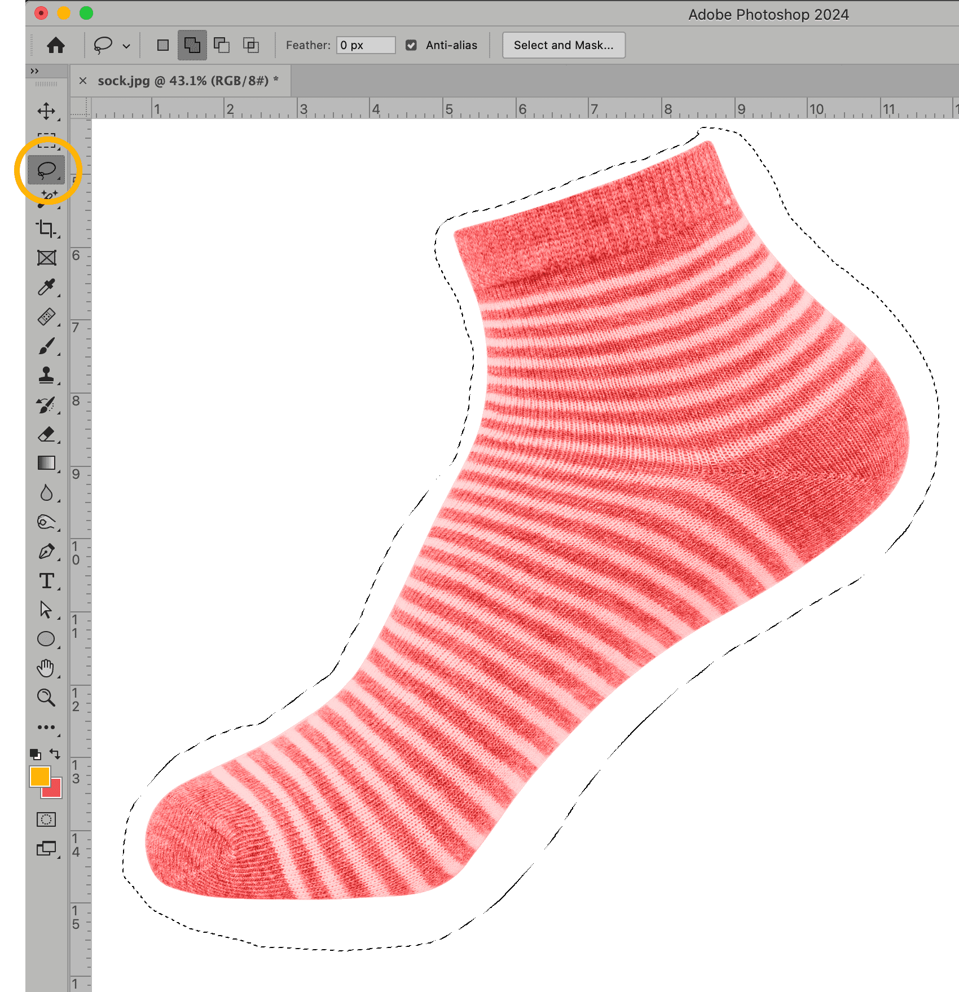Open the Lasso tool preset dropdown
Screen dimensions: 959x992
126,46
